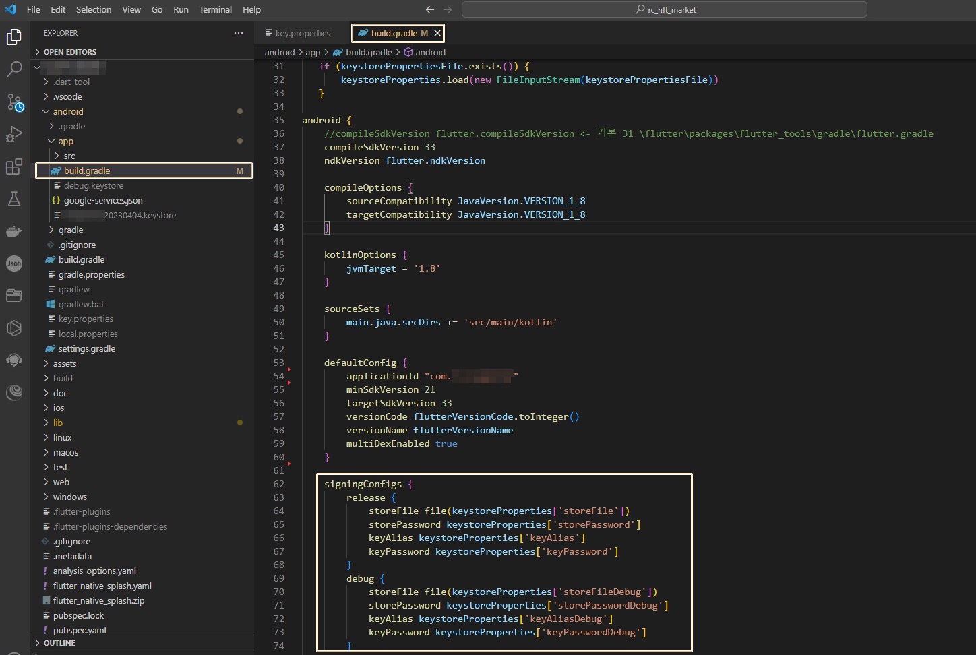Screen dimensions: 976x655
Task: Collapse the app folder
Action: coord(65,141)
